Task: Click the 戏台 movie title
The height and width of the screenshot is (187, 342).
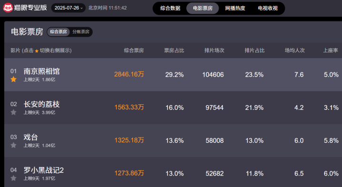Action: pos(31,137)
